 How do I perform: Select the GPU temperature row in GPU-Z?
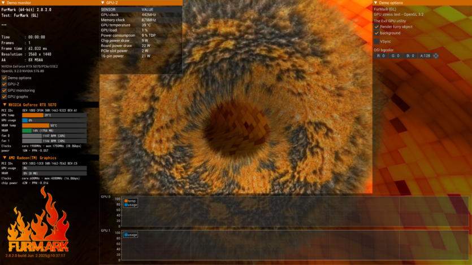click(x=141, y=25)
